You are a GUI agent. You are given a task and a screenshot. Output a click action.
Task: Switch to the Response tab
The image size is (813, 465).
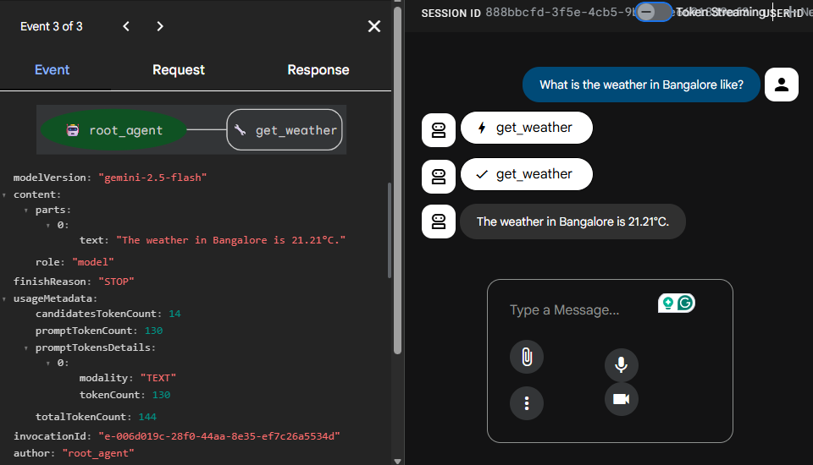click(x=318, y=70)
